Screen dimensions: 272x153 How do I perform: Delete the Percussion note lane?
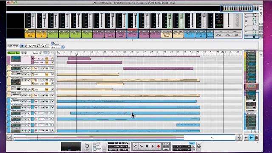[x=52, y=130]
